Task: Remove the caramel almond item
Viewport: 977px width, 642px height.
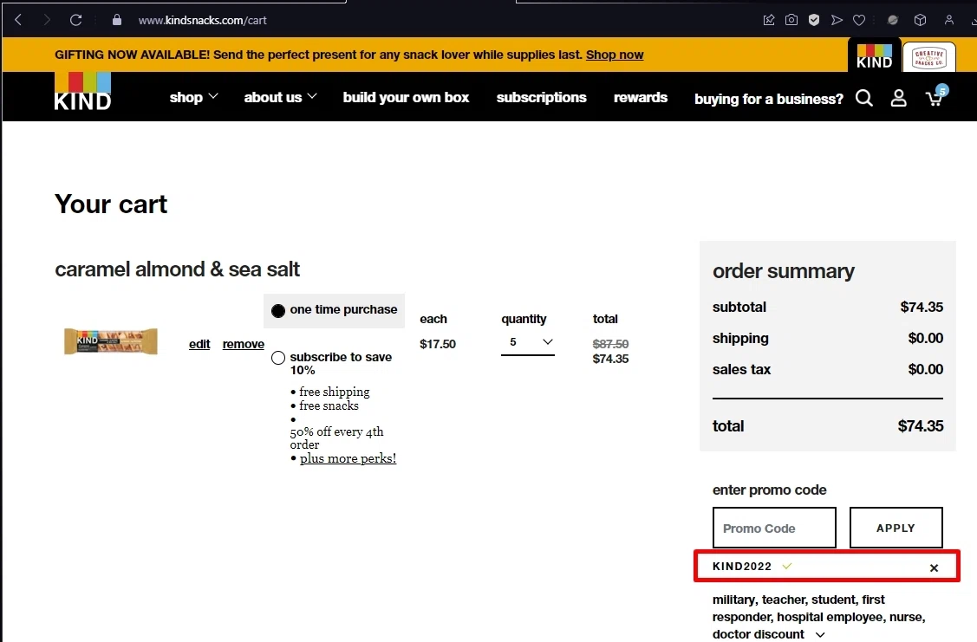Action: pos(243,344)
